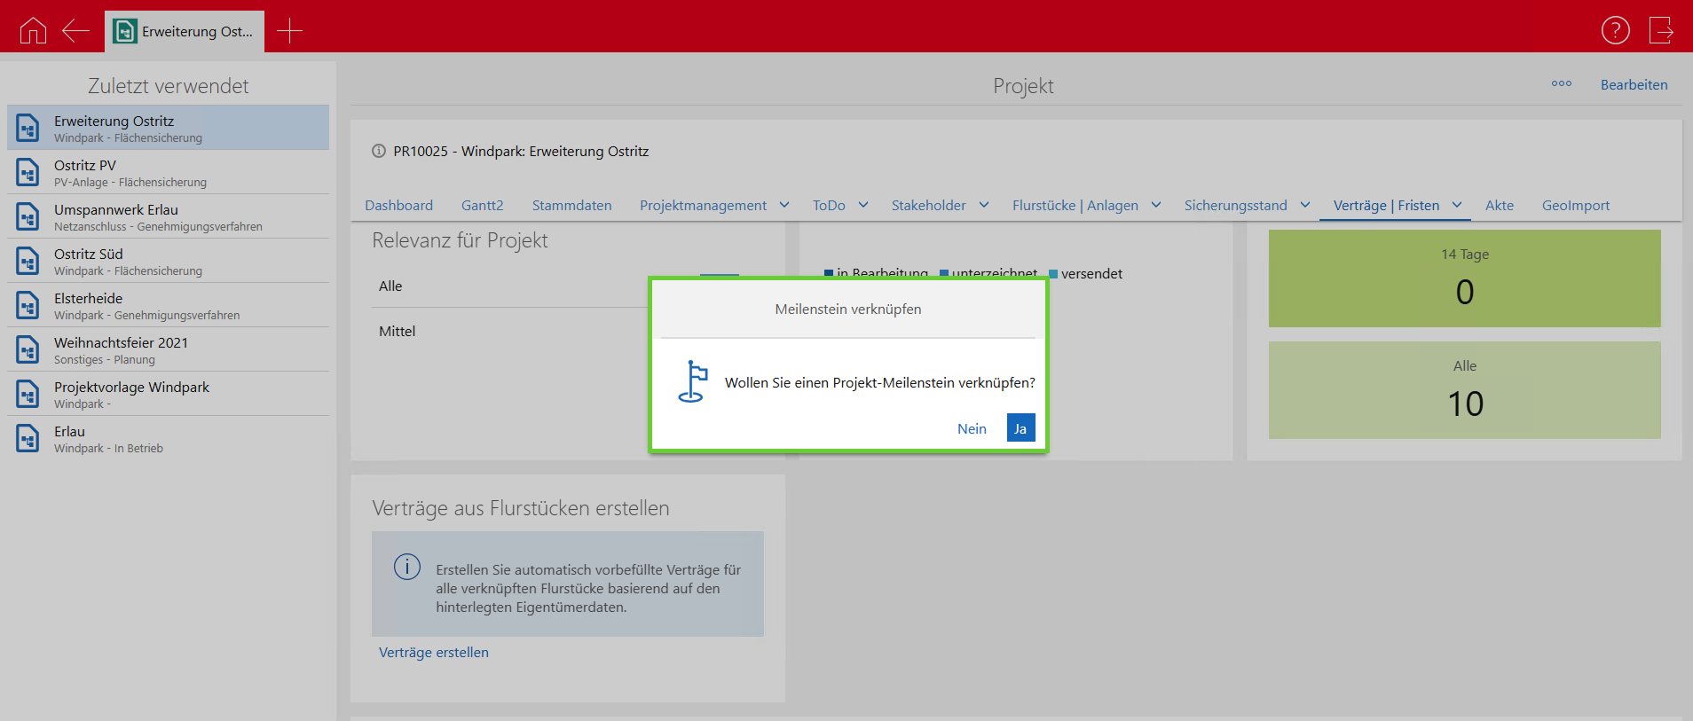Open the three-dots more options menu

1561,84
